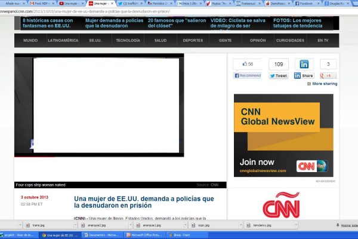Image resolution: width=358 pixels, height=239 pixels.
Task: Share the article on LinkedIn
Action: point(304,76)
